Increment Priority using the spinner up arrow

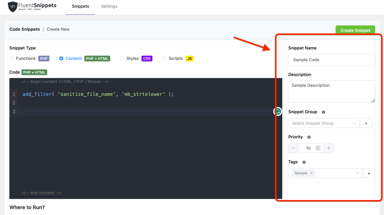pyautogui.click(x=318, y=146)
